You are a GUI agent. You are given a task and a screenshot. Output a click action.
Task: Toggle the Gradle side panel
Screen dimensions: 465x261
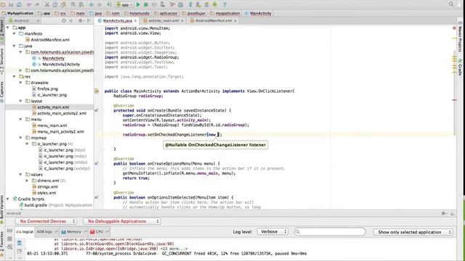[x=460, y=67]
